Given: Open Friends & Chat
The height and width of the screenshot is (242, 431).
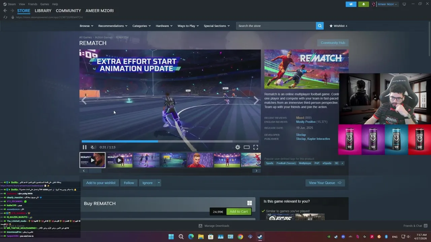Looking at the screenshot, I should (x=415, y=226).
